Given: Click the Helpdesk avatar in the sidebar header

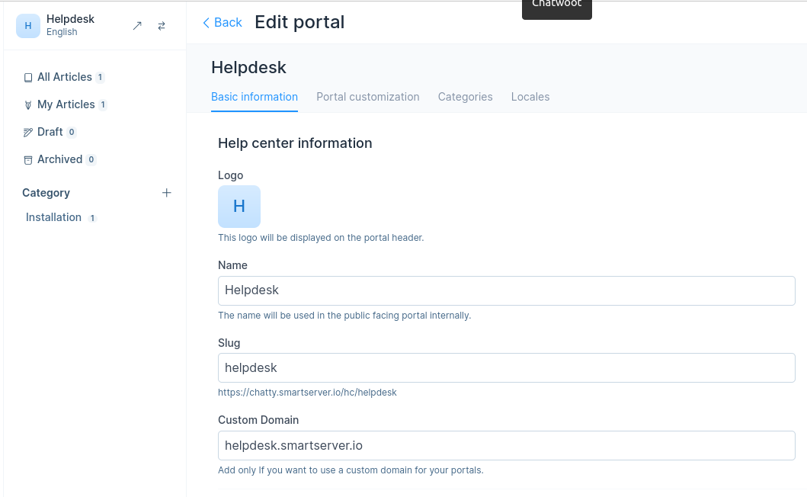Looking at the screenshot, I should click(x=28, y=25).
